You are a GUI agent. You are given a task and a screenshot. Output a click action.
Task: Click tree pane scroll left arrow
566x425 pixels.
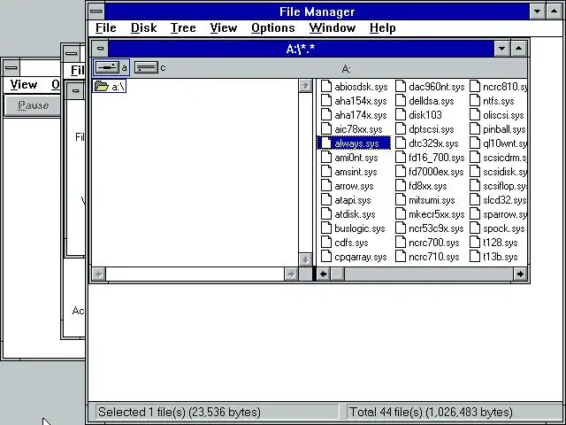tap(98, 274)
